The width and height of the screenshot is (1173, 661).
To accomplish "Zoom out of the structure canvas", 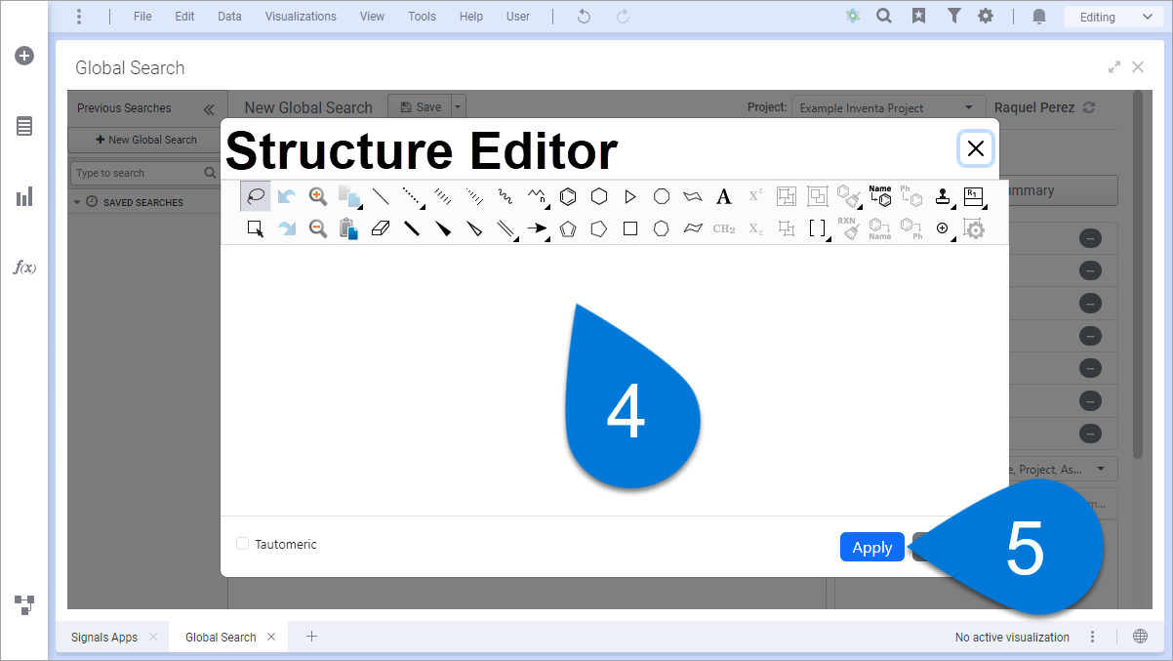I will pos(318,228).
